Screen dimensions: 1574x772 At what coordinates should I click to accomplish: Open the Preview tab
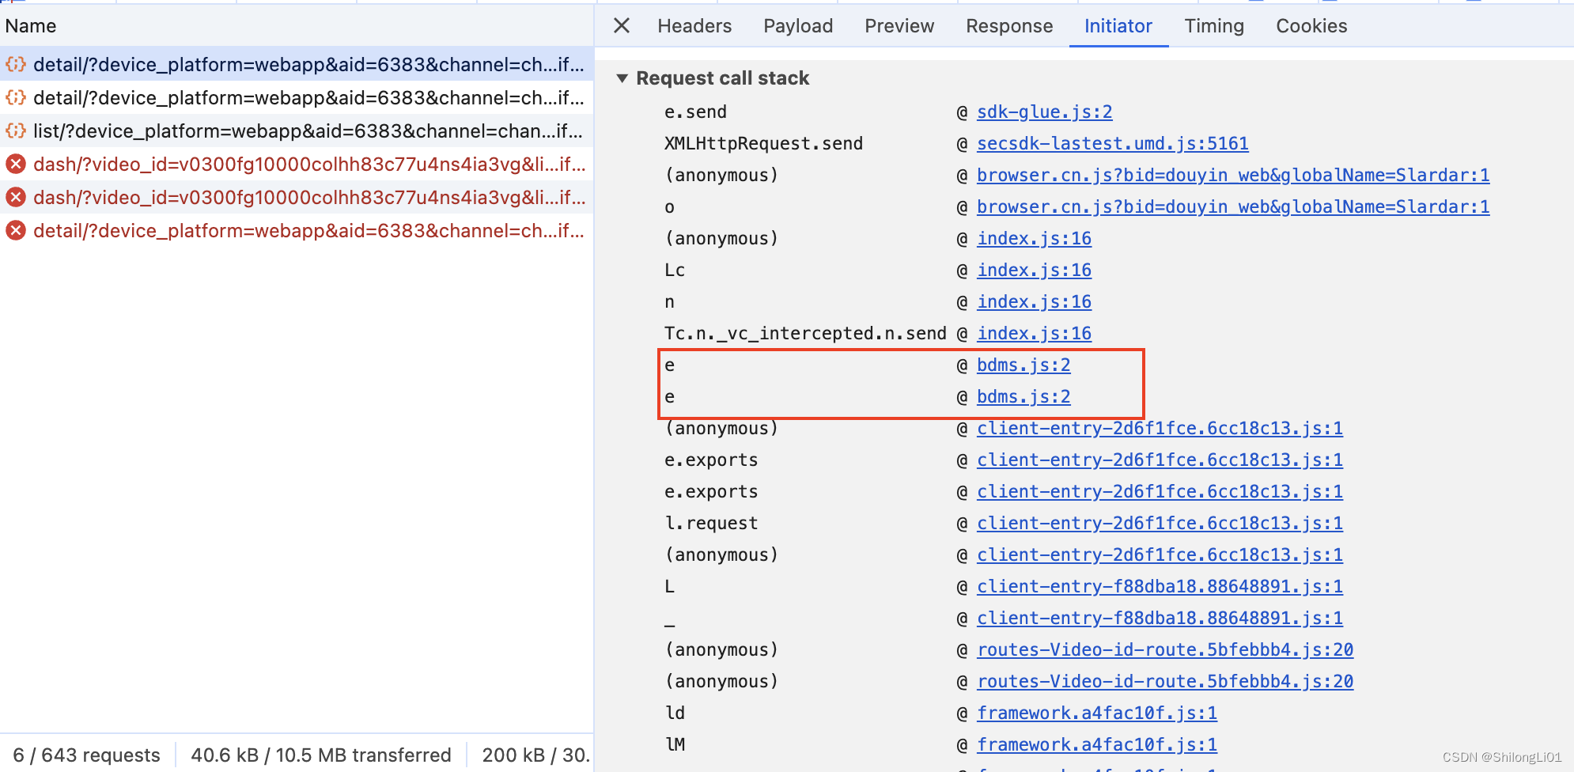tap(899, 26)
